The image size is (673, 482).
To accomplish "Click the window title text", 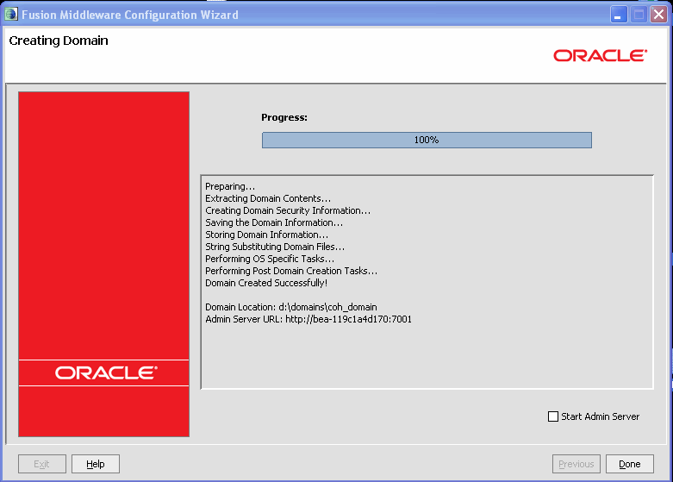I will click(130, 15).
